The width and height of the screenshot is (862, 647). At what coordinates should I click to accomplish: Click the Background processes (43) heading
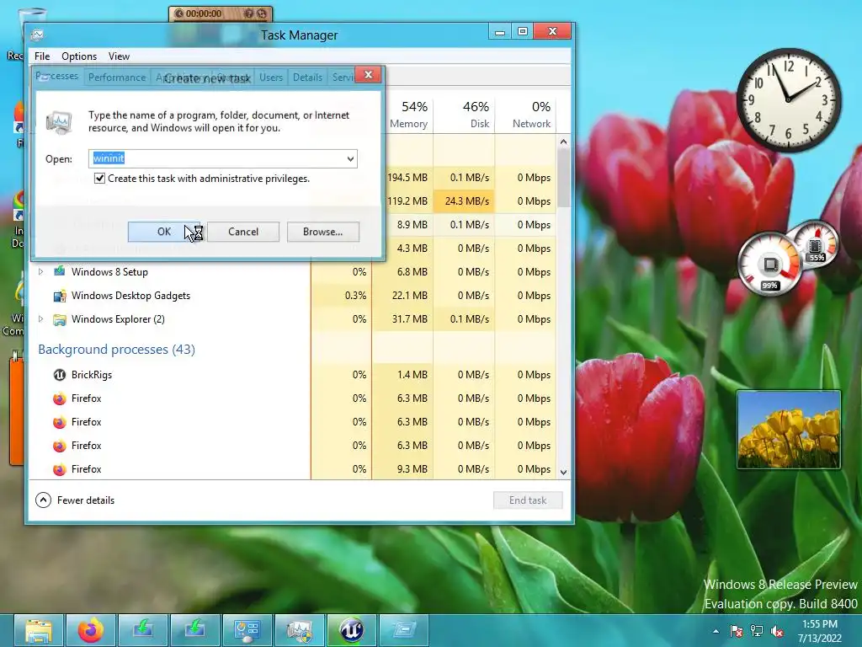(x=116, y=350)
